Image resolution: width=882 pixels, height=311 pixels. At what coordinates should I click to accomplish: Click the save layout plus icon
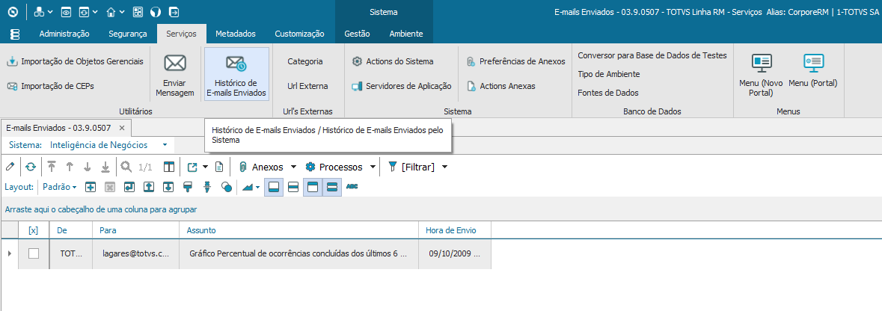coord(91,187)
